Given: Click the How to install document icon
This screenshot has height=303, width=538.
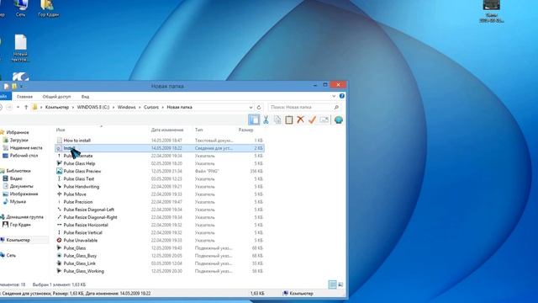Looking at the screenshot, I should click(59, 141).
